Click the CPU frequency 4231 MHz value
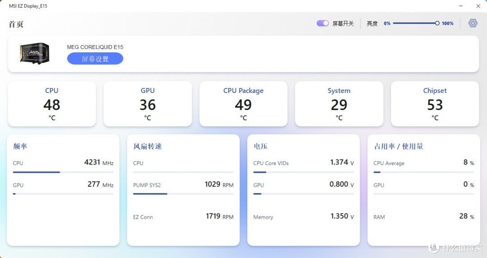This screenshot has width=487, height=258. pos(99,162)
